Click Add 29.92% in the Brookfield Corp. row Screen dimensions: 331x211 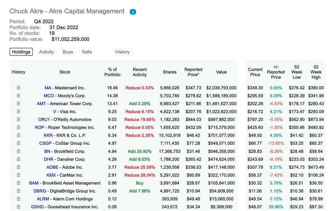point(140,151)
